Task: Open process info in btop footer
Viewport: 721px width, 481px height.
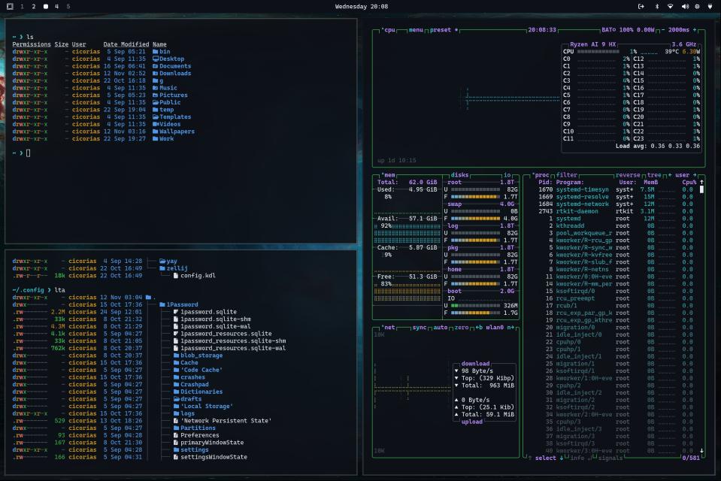Action: tap(579, 457)
